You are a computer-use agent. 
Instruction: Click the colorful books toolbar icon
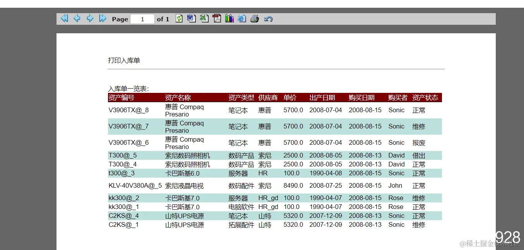pos(229,18)
